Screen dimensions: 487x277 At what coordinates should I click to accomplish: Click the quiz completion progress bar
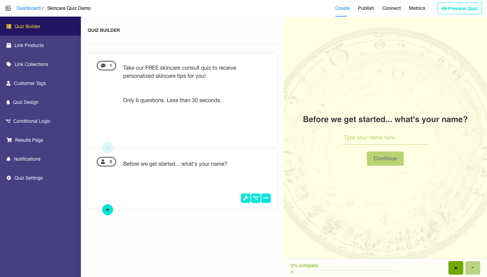click(x=345, y=272)
